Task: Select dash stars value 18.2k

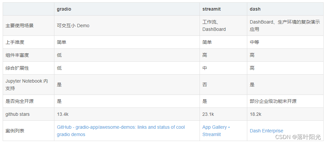Action: (256, 114)
